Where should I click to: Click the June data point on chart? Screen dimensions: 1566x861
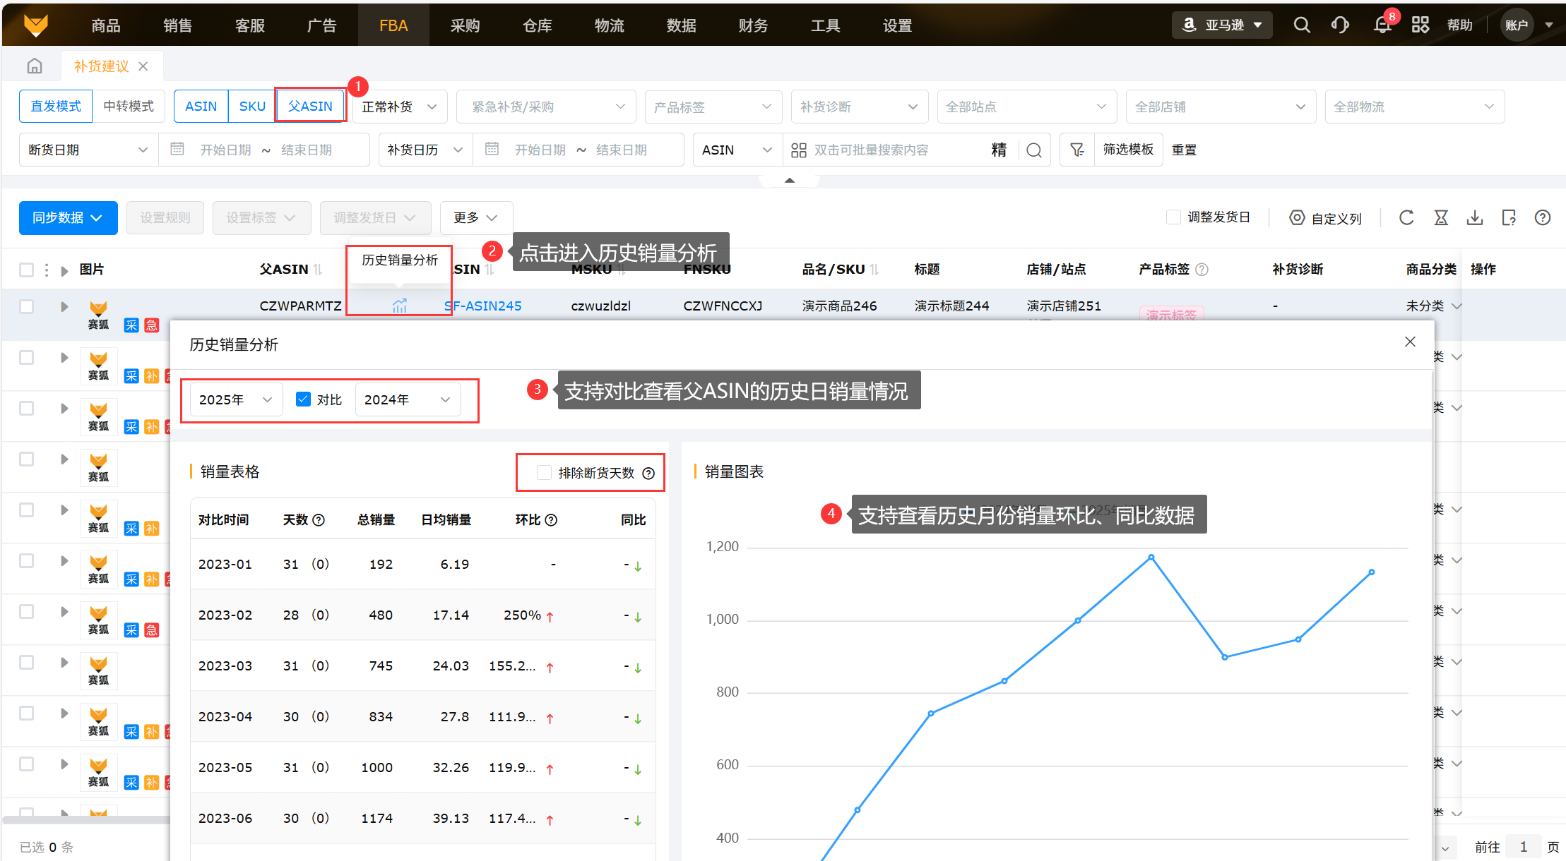pos(1151,558)
